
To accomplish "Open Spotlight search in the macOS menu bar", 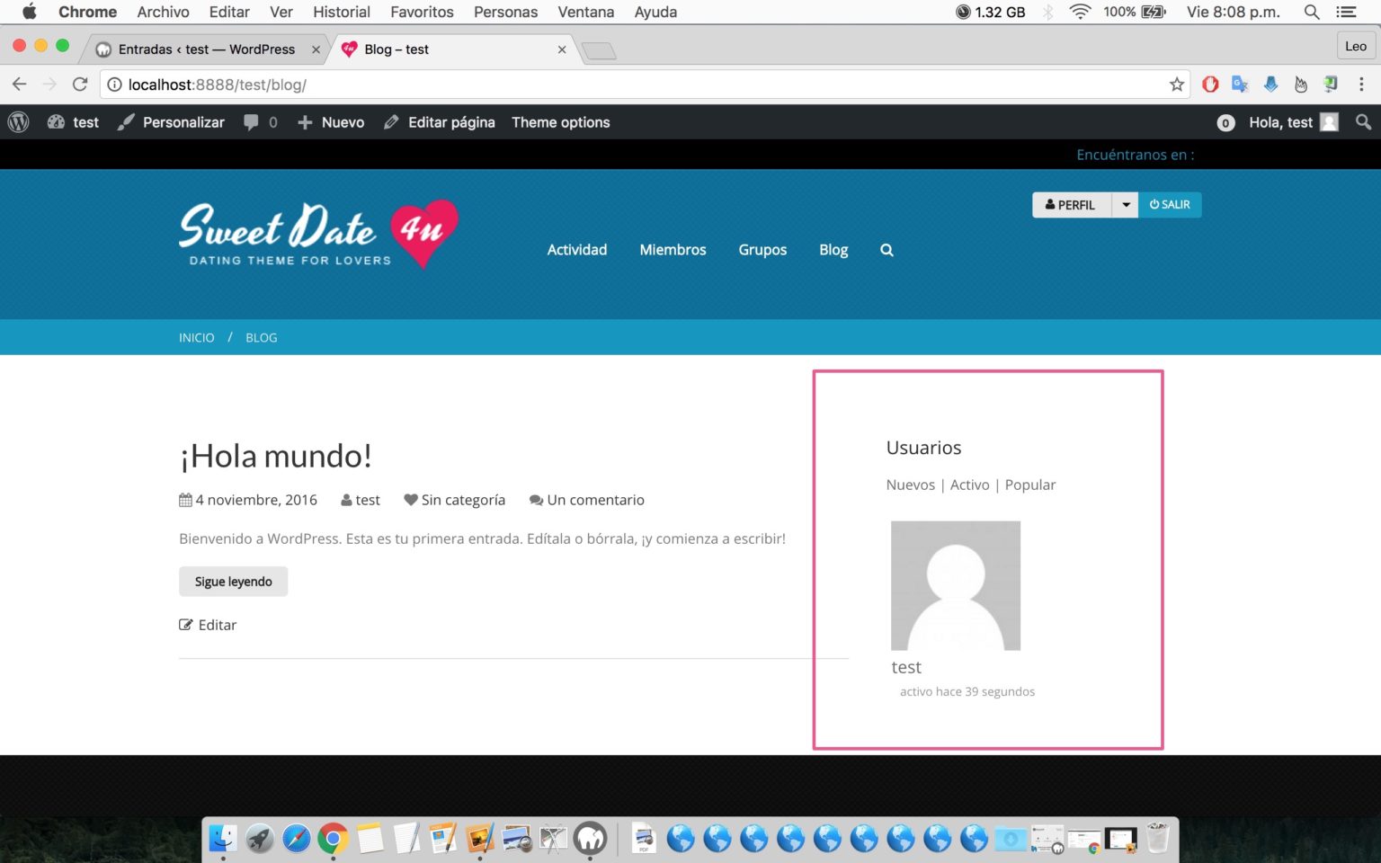I will click(1312, 12).
